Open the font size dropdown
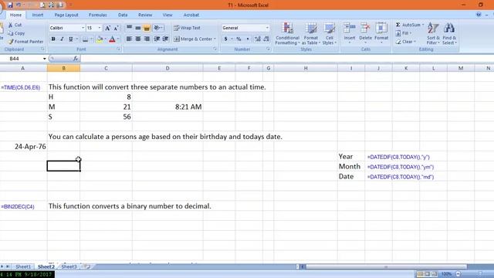Image resolution: width=494 pixels, height=278 pixels. click(x=100, y=28)
